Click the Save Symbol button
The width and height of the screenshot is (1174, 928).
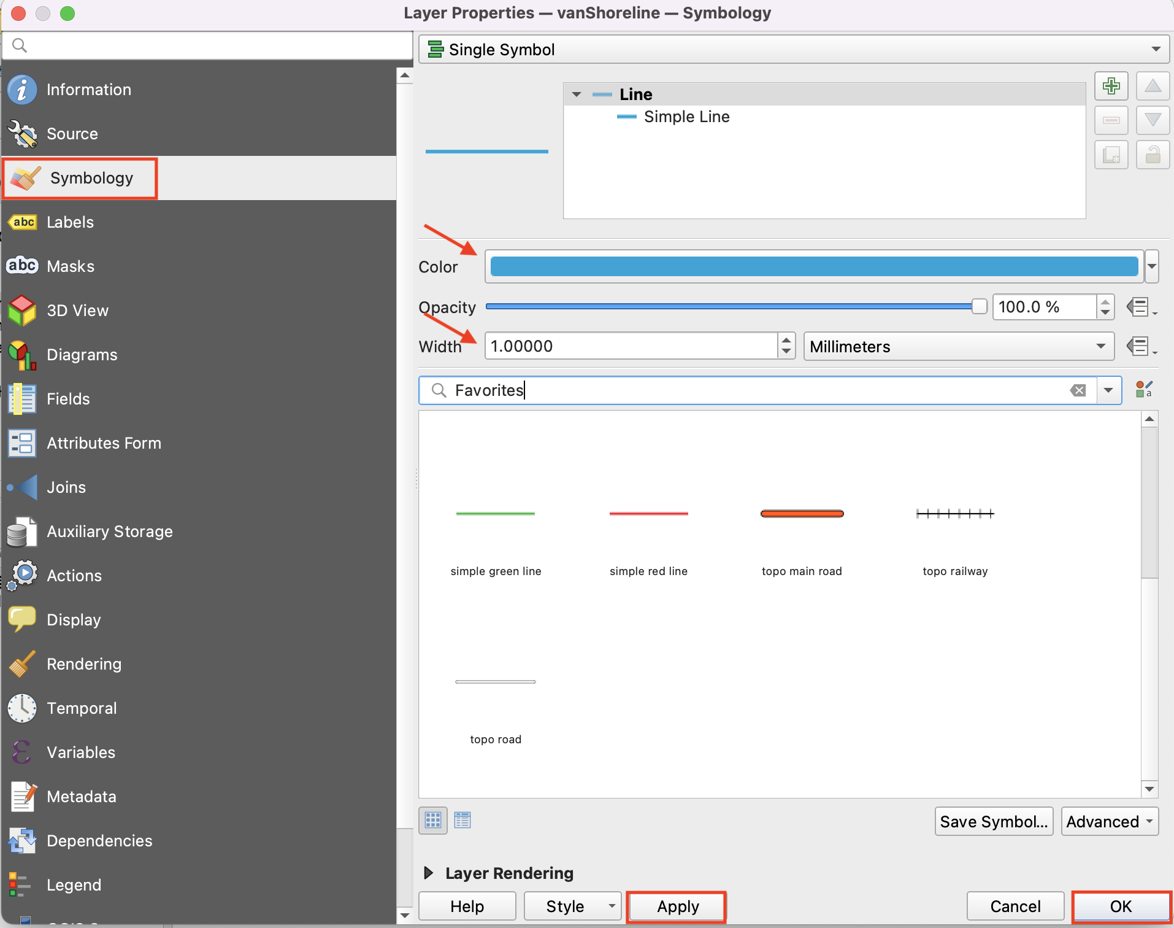tap(994, 821)
